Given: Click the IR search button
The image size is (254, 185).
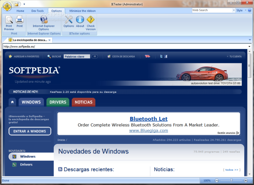Looking at the screenshot, I should (95, 57).
